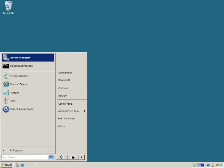Screen dimensions: 224x168
Task: Open Command Prompt from the pinned list
Action: pyautogui.click(x=28, y=66)
